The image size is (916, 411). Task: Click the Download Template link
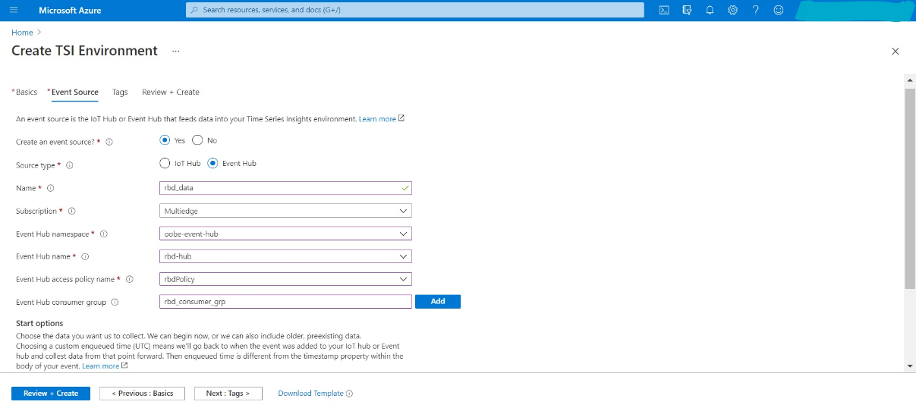tap(310, 394)
